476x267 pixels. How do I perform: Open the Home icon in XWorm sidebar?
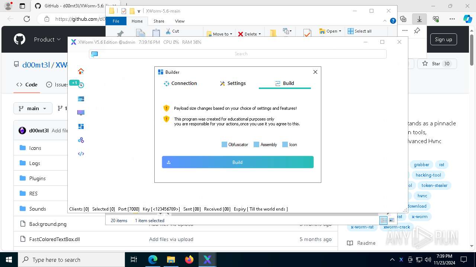(x=81, y=71)
